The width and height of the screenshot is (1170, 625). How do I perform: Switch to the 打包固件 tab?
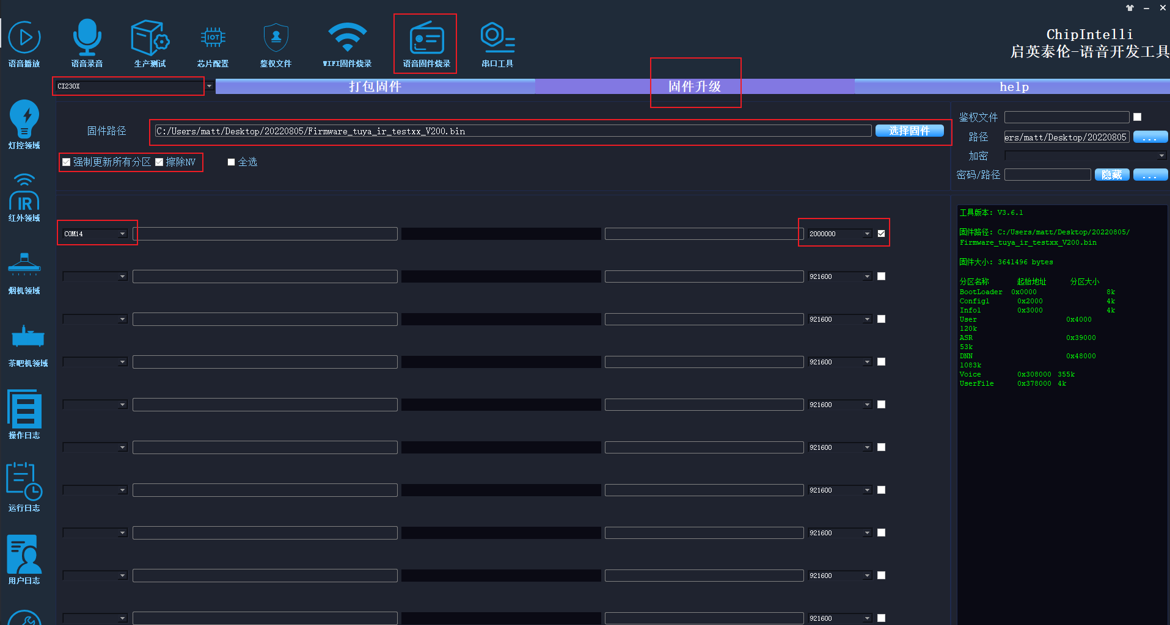pos(375,87)
